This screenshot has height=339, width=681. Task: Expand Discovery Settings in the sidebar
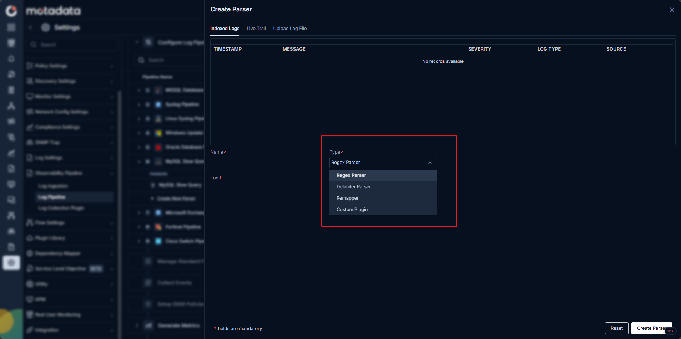click(70, 81)
